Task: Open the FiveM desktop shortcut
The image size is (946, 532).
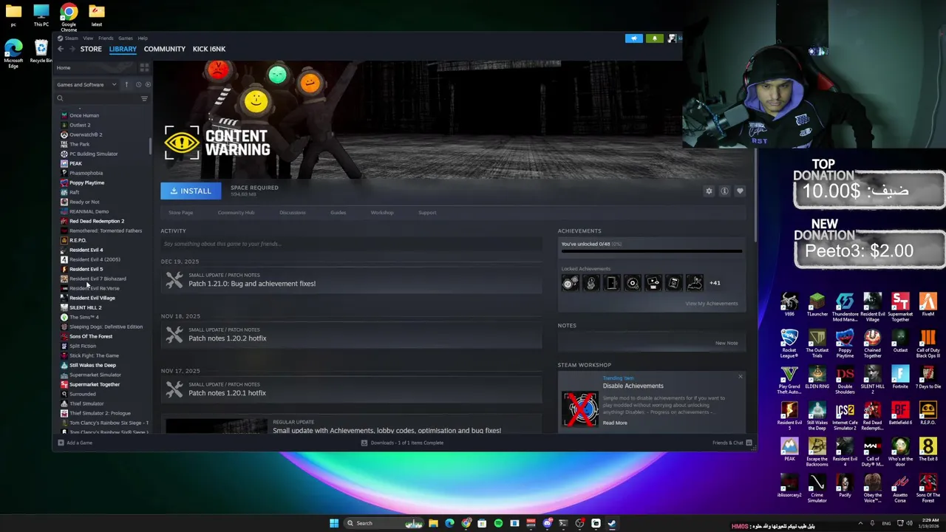Action: click(x=928, y=305)
